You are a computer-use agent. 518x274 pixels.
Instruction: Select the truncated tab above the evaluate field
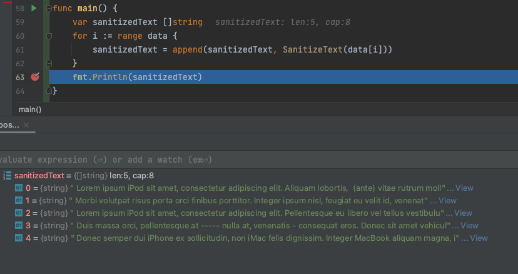click(10, 125)
